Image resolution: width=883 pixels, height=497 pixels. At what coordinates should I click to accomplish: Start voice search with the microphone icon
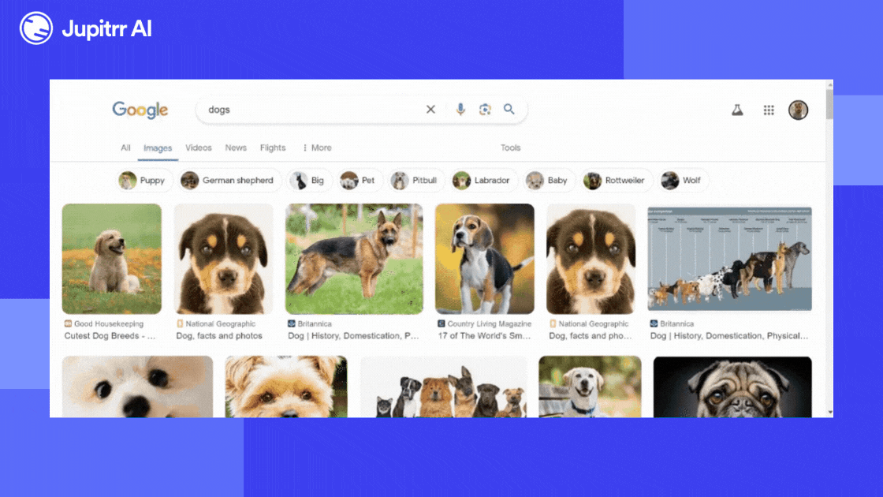pos(460,110)
